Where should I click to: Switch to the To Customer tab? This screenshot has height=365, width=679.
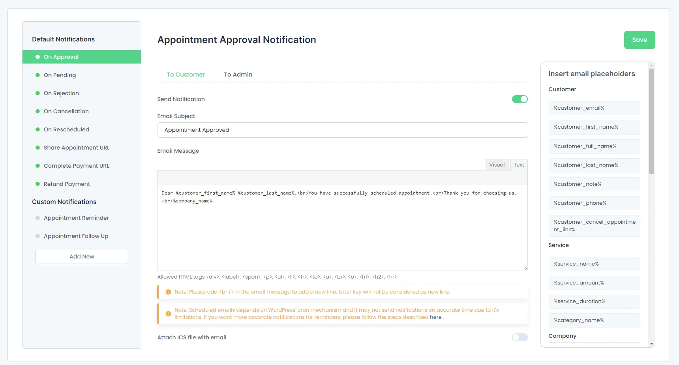coord(186,75)
